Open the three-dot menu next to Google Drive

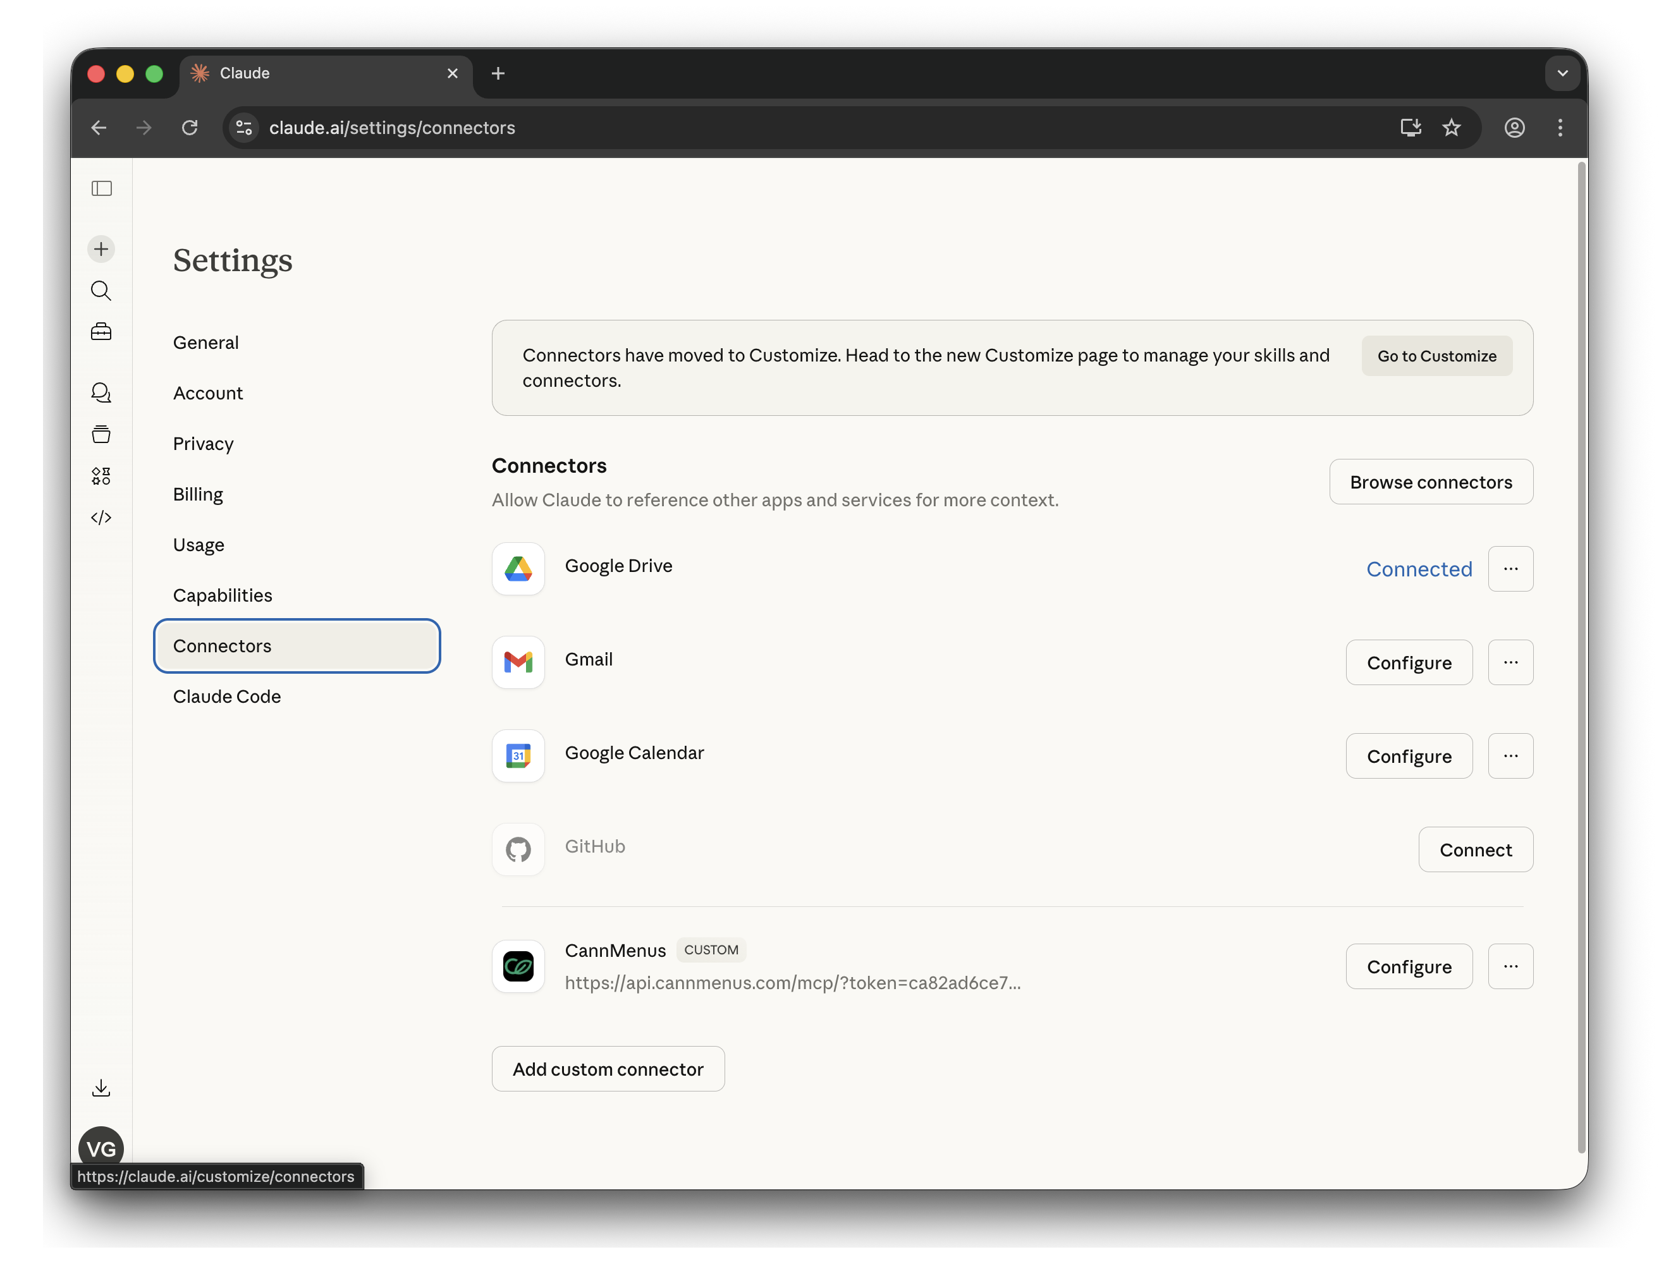tap(1510, 569)
